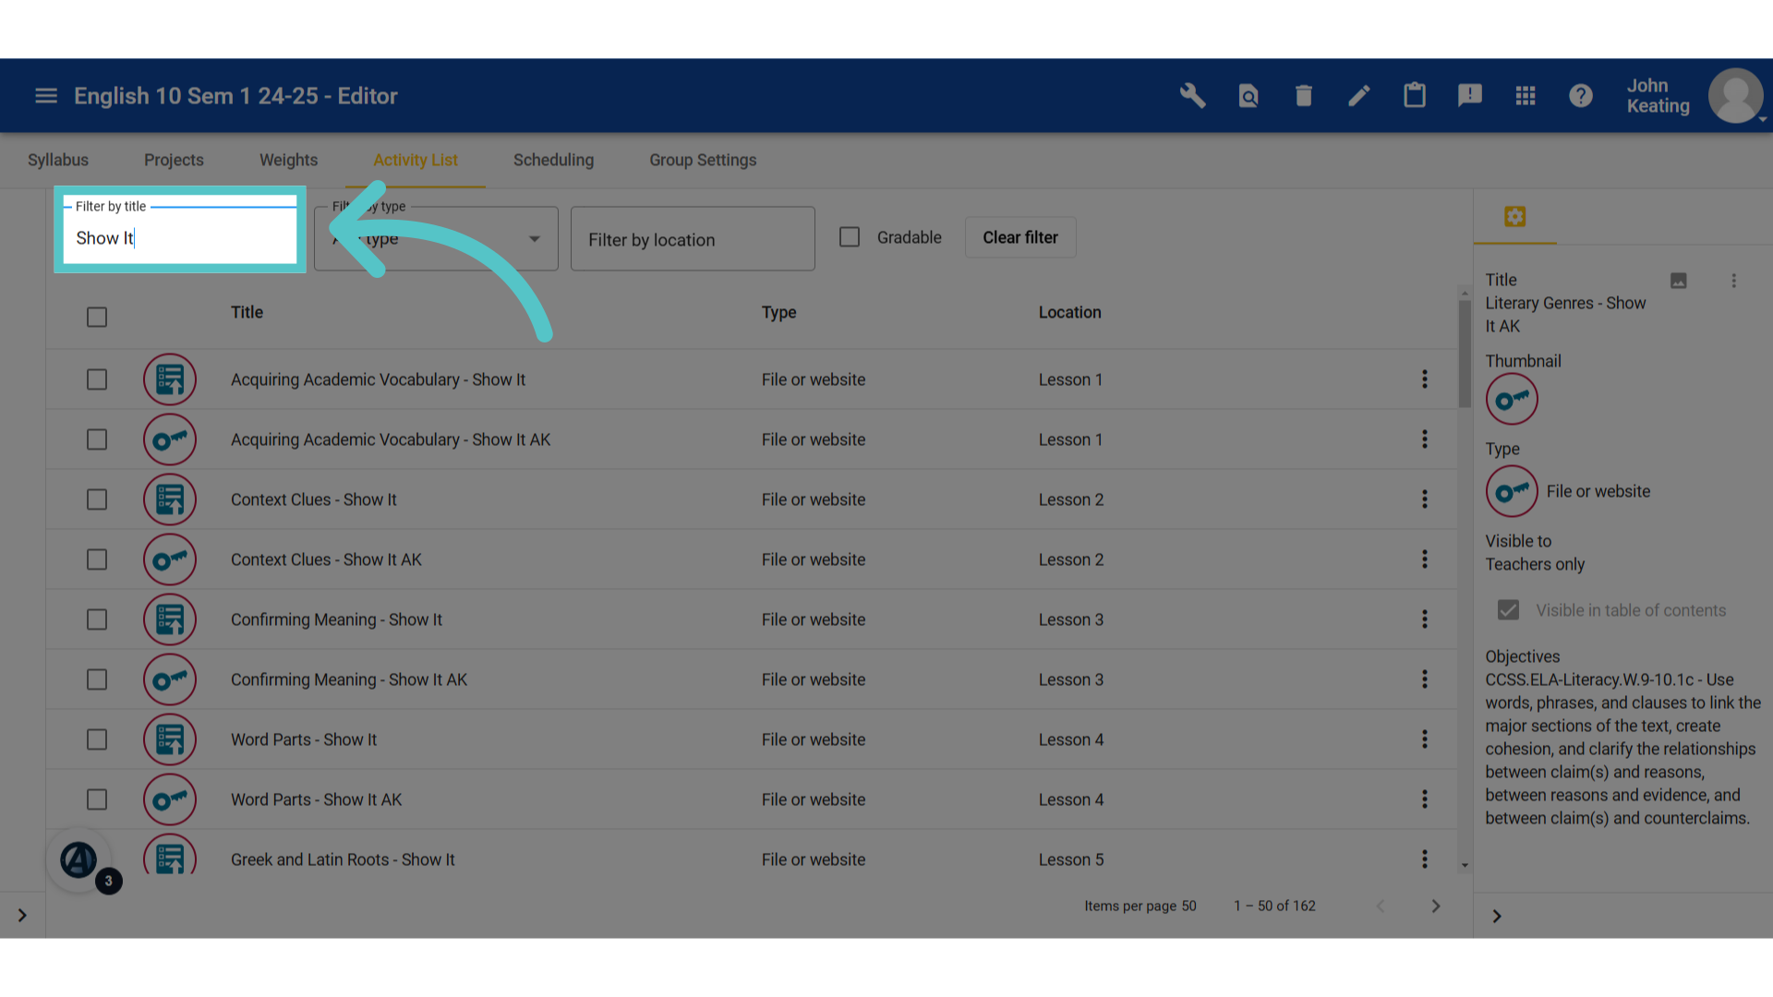This screenshot has height=997, width=1773.
Task: Toggle the select-all header checkbox
Action: [97, 317]
